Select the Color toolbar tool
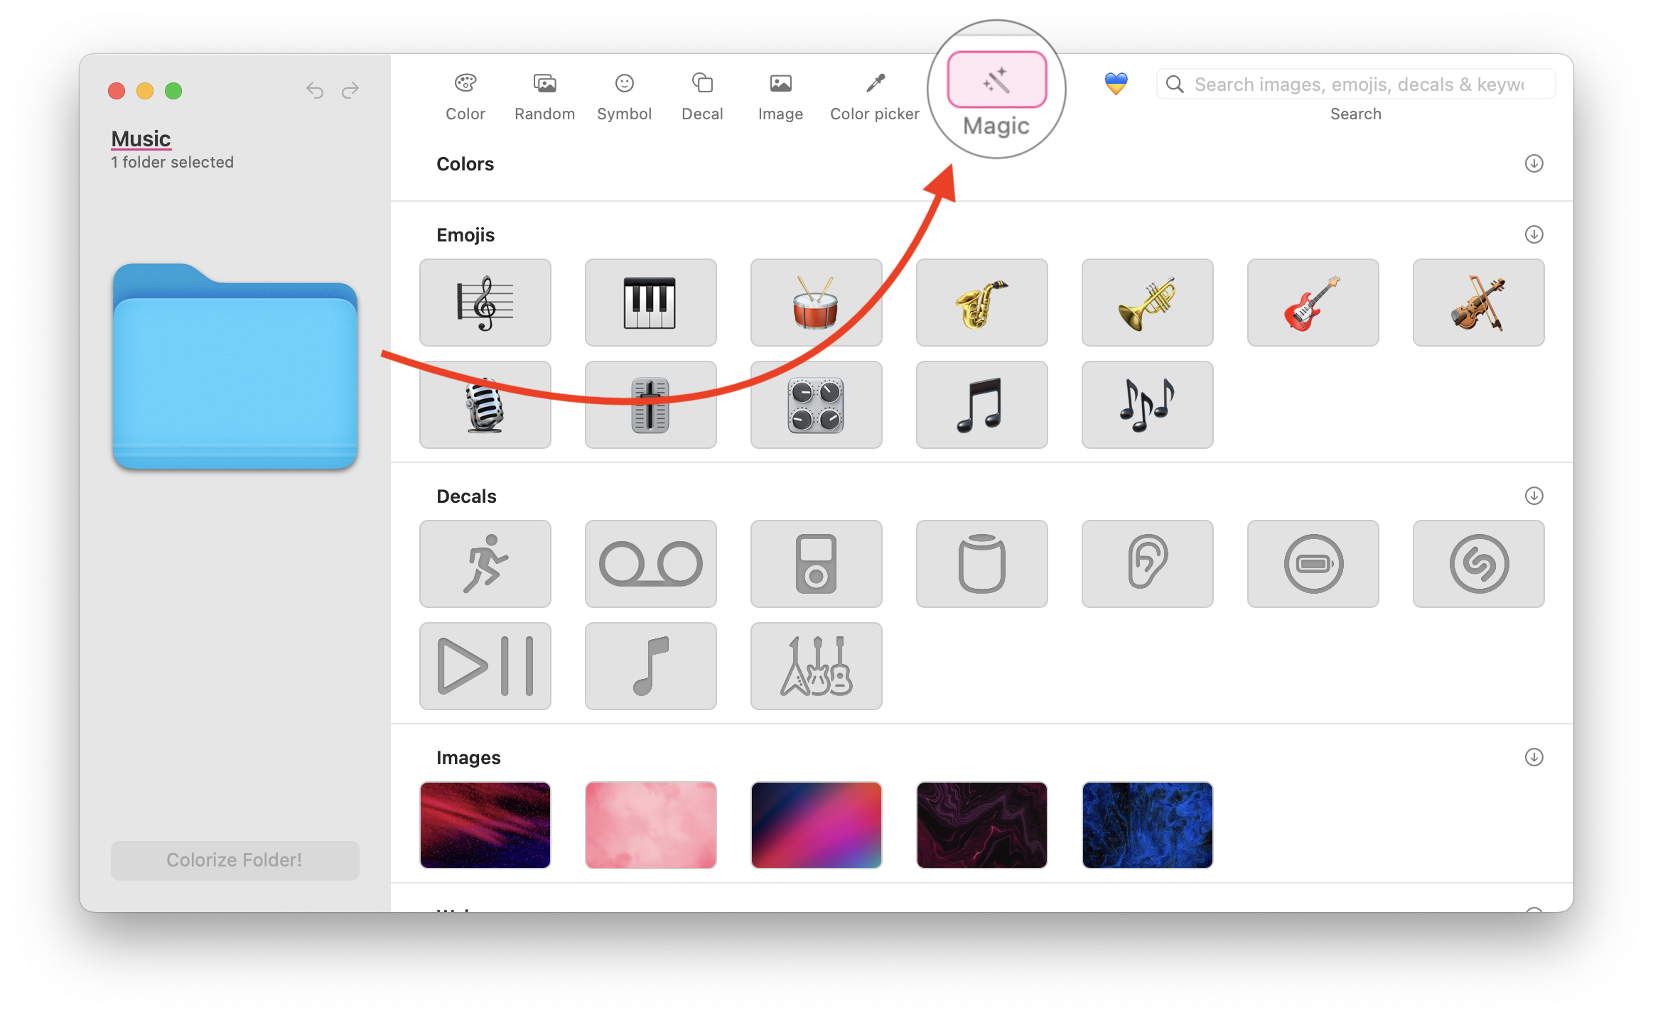This screenshot has width=1653, height=1017. tap(465, 96)
